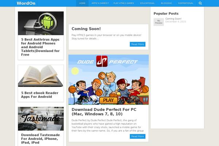Open the PLAY HTML5 GAMES menu item
This screenshot has height=146, width=219.
124,3
